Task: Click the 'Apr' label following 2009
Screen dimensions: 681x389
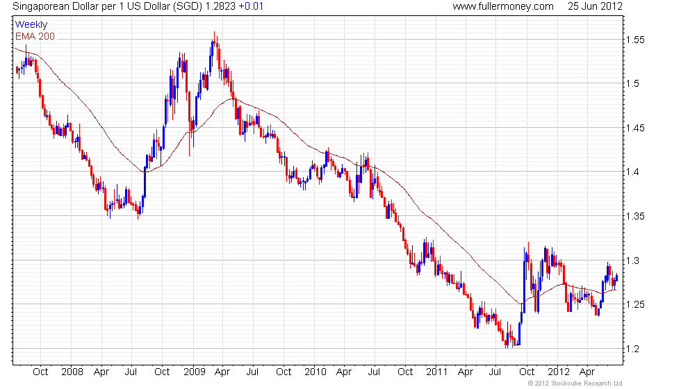Action: [222, 372]
